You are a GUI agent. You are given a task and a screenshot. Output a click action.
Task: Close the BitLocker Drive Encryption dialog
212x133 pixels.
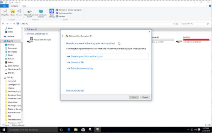tap(149, 31)
